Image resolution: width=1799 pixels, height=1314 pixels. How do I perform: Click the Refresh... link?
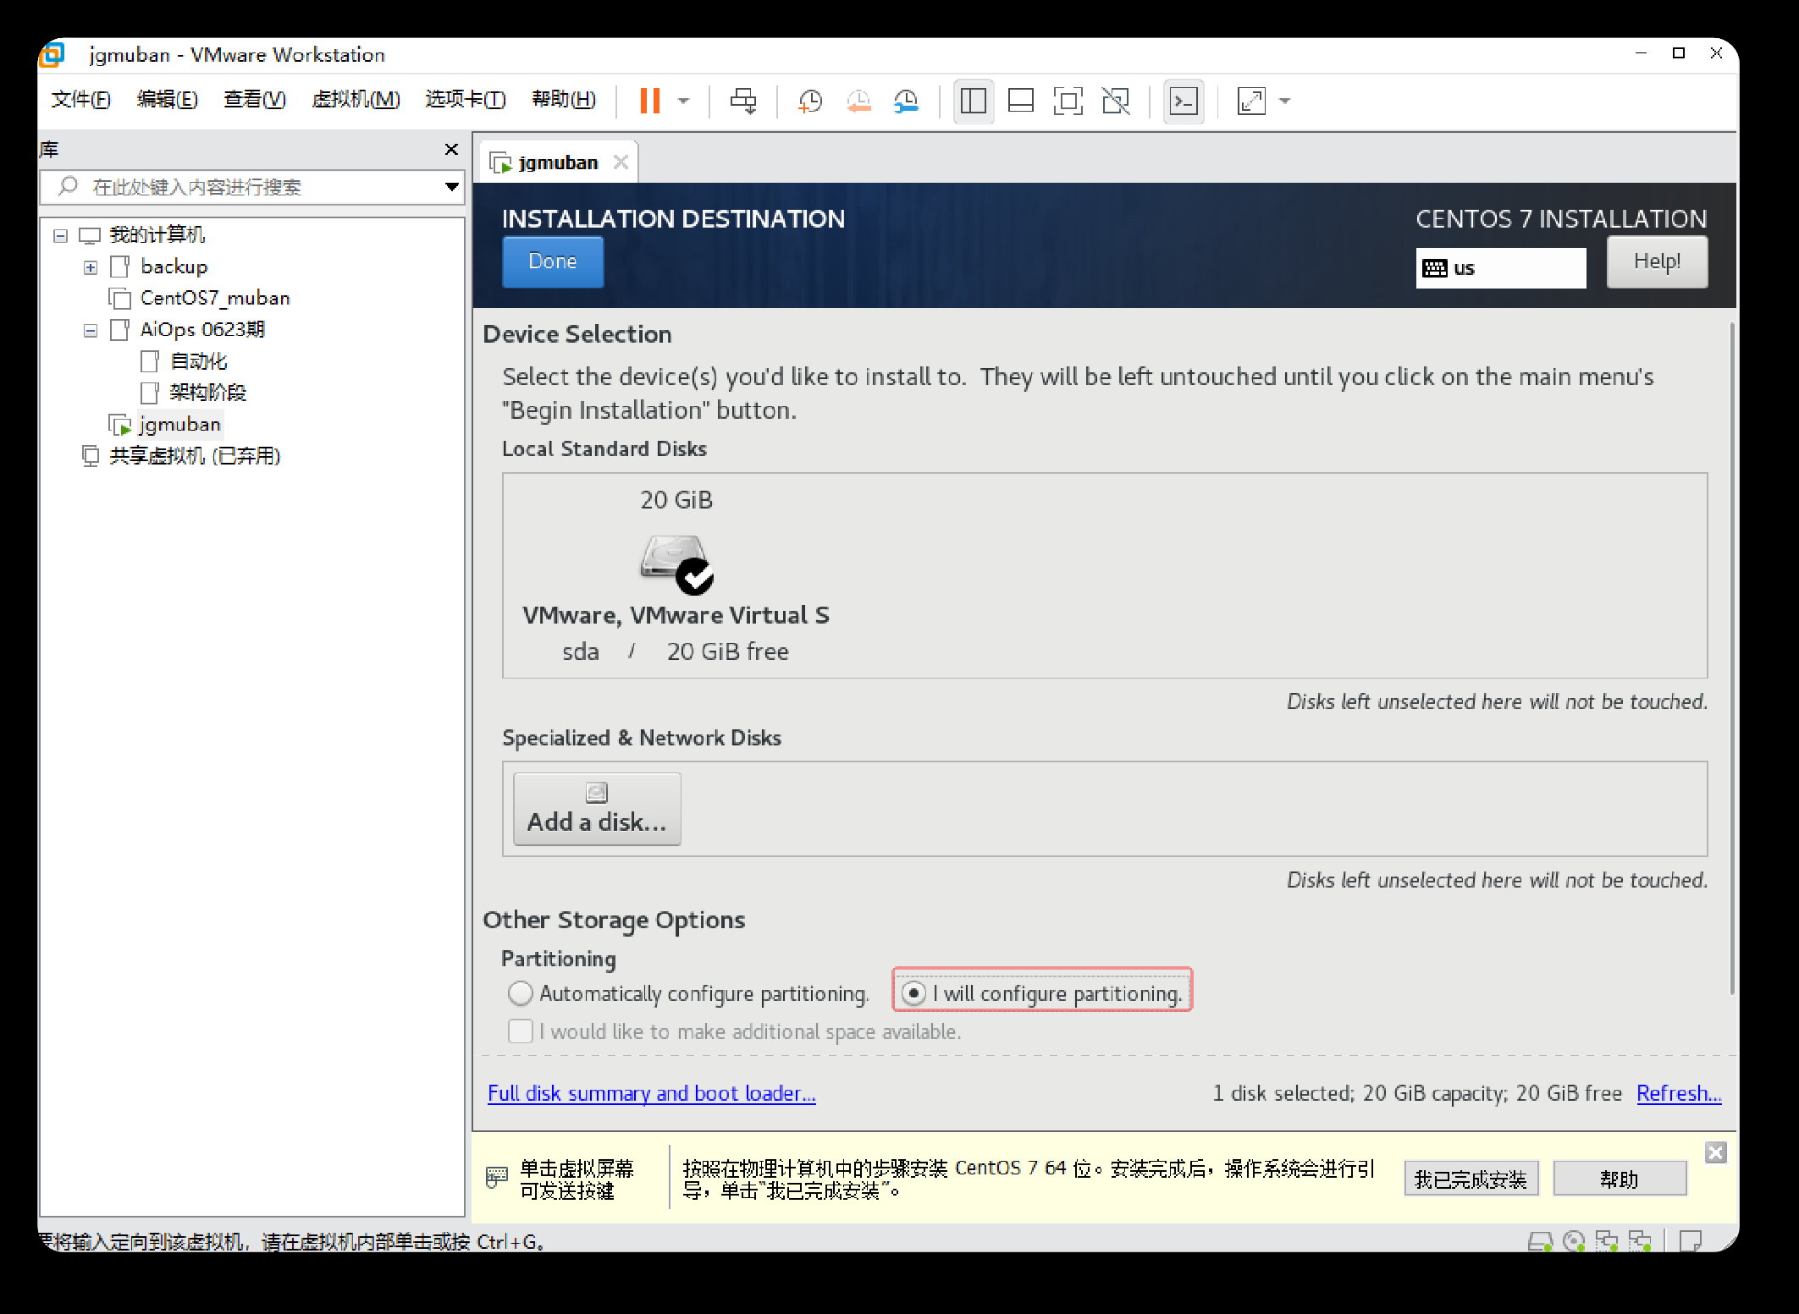pyautogui.click(x=1679, y=1093)
